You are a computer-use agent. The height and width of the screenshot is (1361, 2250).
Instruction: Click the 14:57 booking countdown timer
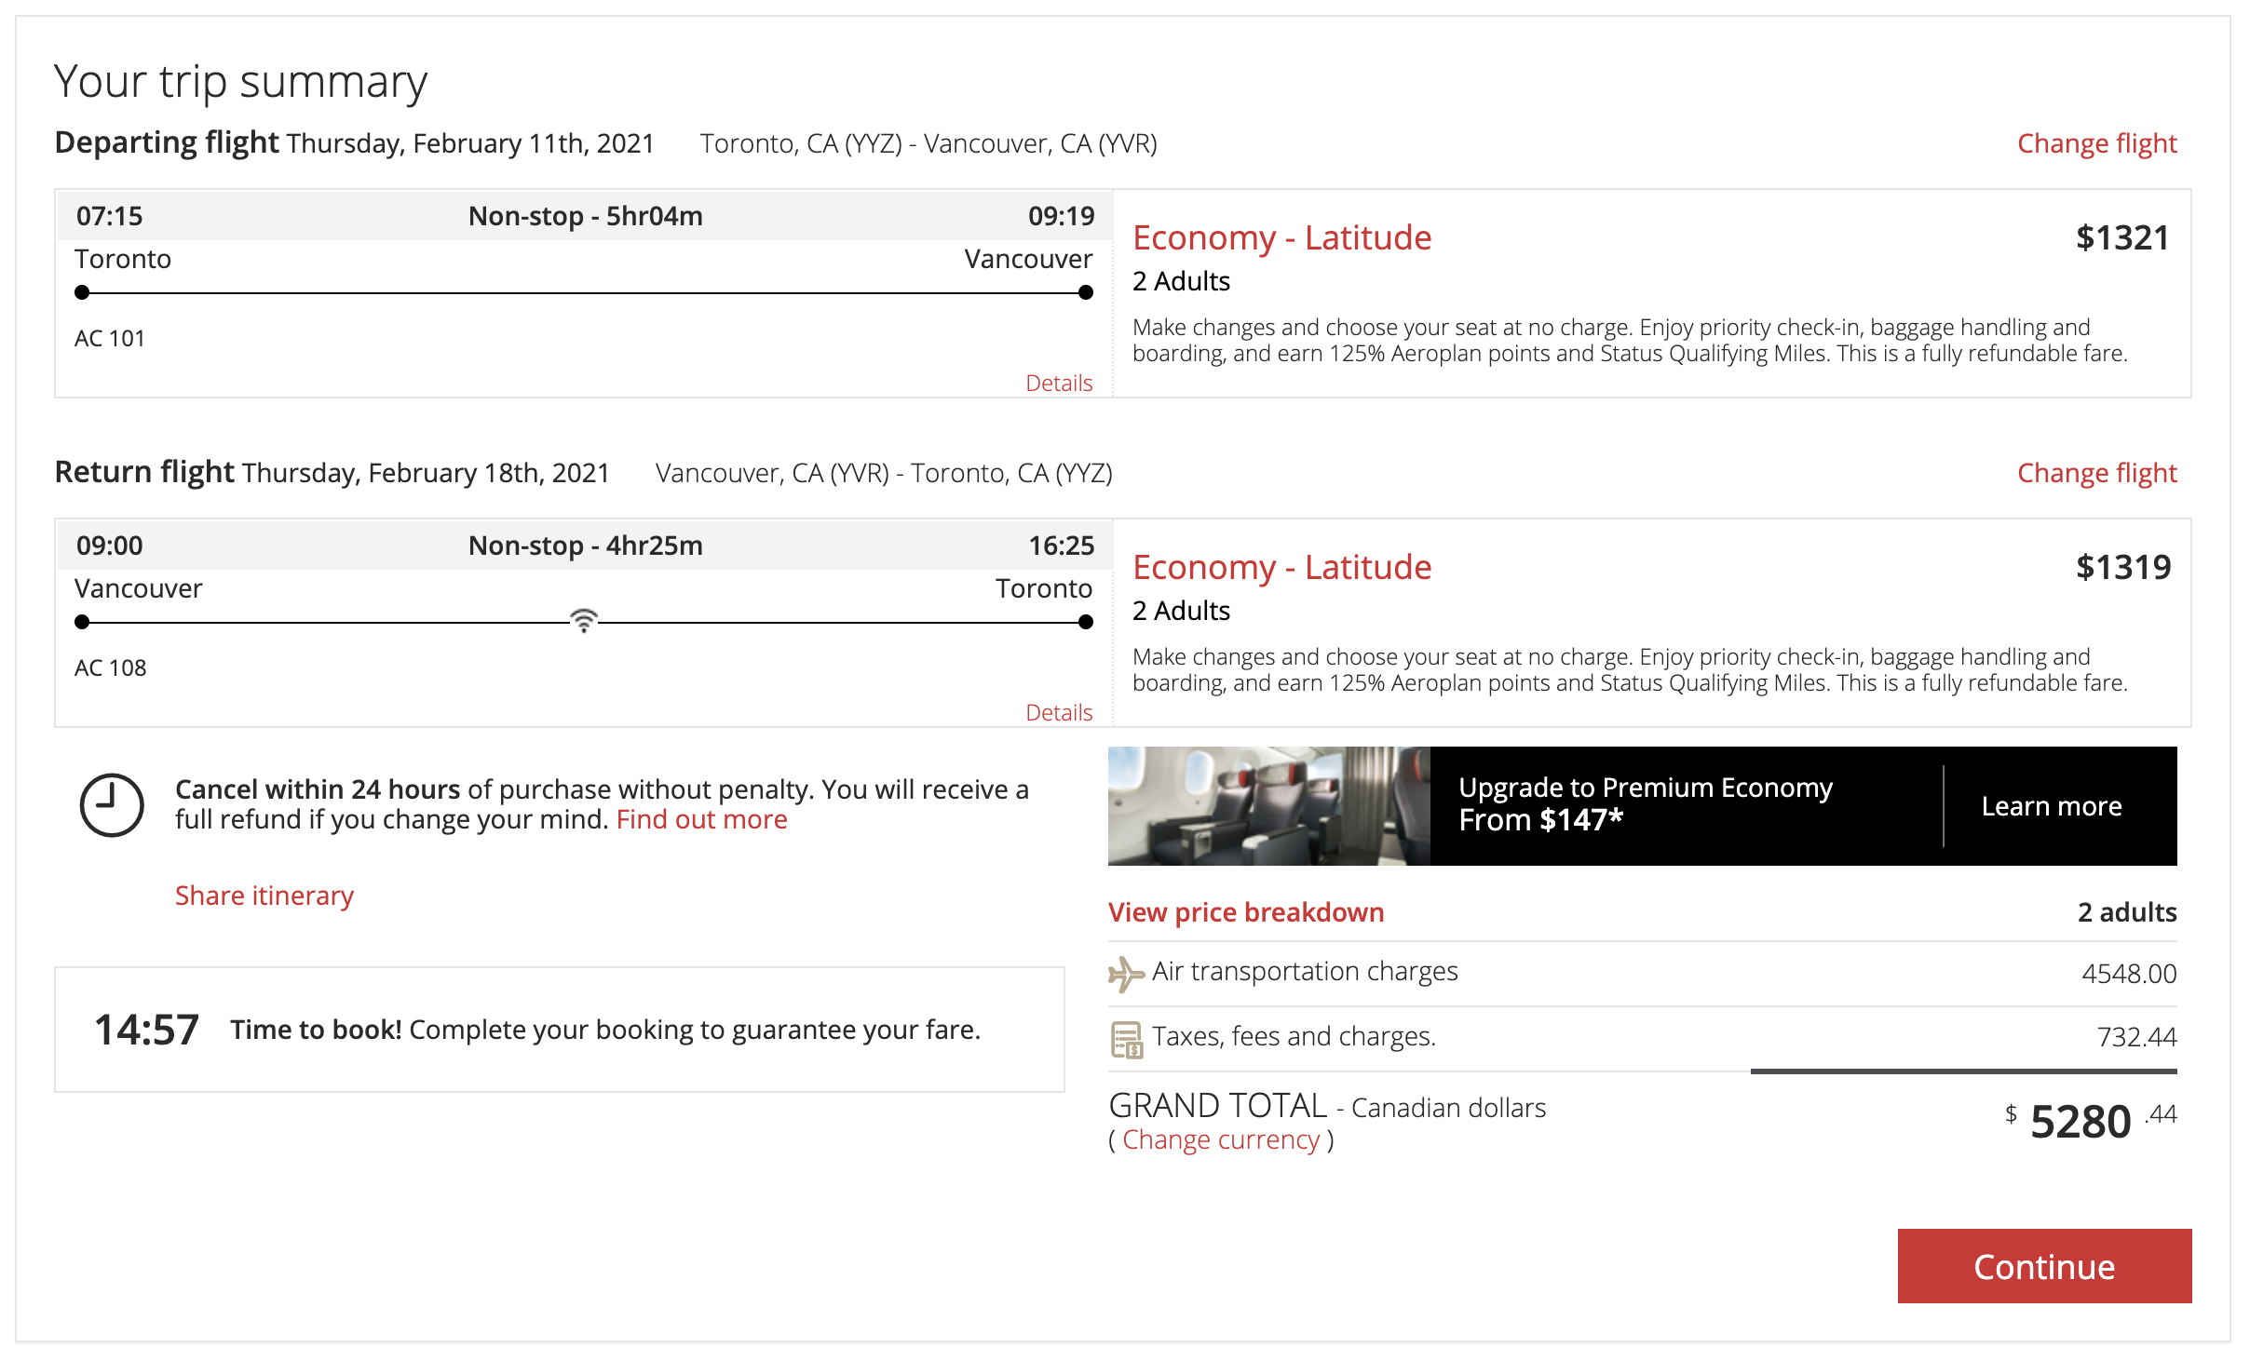point(146,1030)
